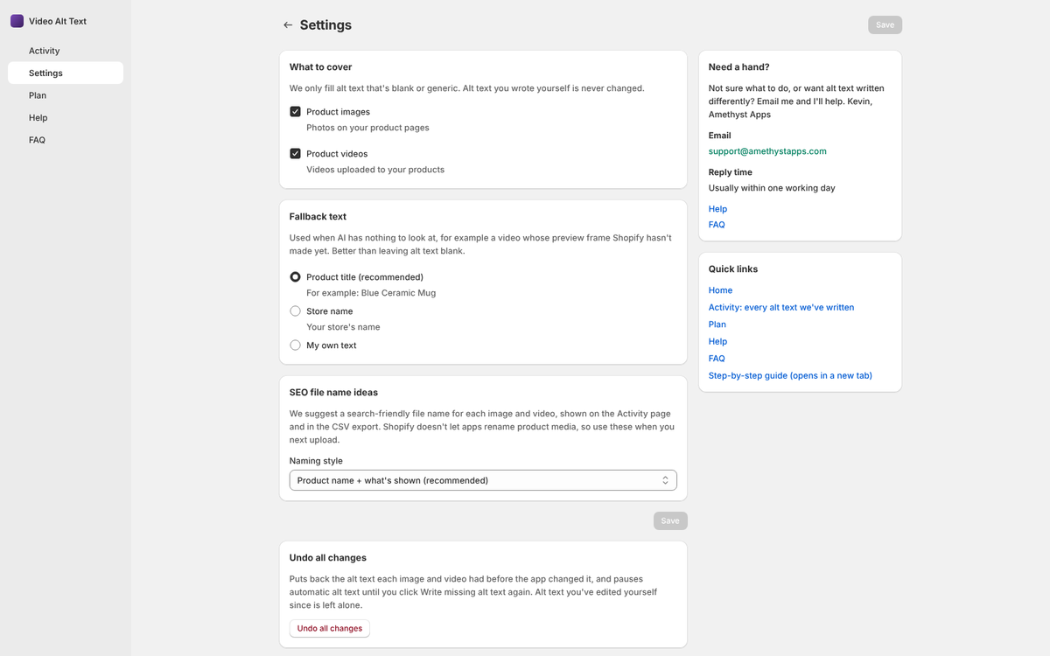Click 'Photos on your product pages' text
Screen dimensions: 1050x656
pyautogui.click(x=367, y=128)
